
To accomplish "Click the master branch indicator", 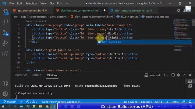I will [x=10, y=102].
